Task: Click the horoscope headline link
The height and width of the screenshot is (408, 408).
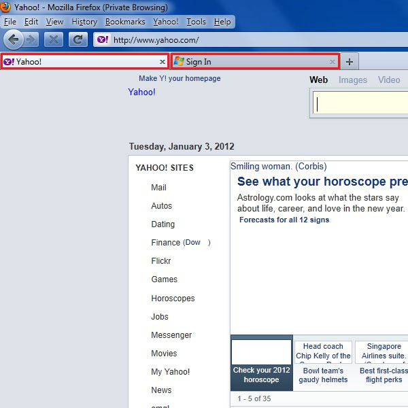Action: click(322, 182)
